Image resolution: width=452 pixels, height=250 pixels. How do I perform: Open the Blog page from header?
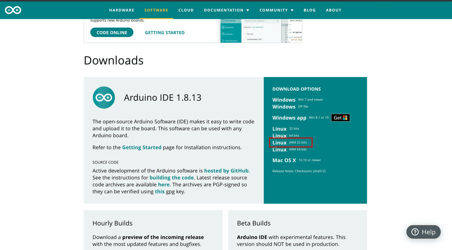[x=310, y=10]
